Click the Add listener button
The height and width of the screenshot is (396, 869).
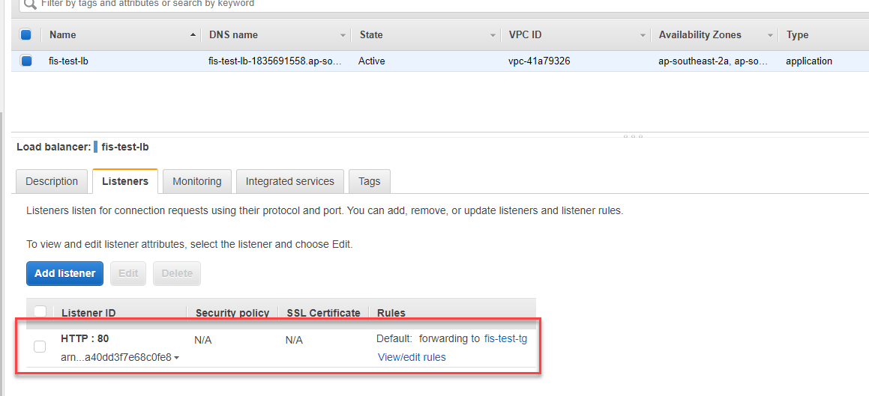[64, 273]
